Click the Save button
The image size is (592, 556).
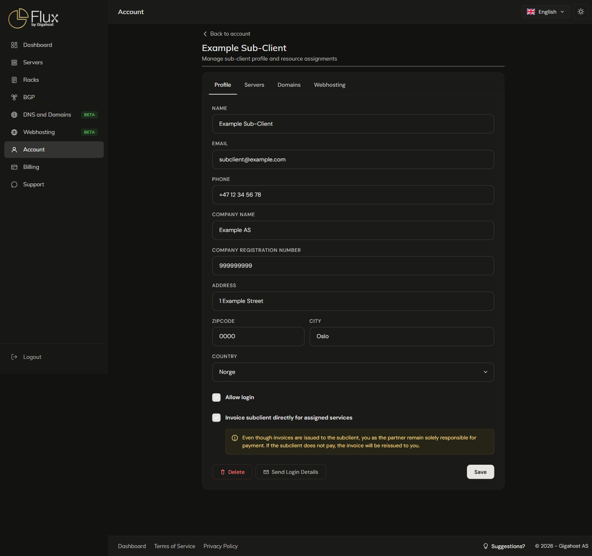(x=481, y=472)
